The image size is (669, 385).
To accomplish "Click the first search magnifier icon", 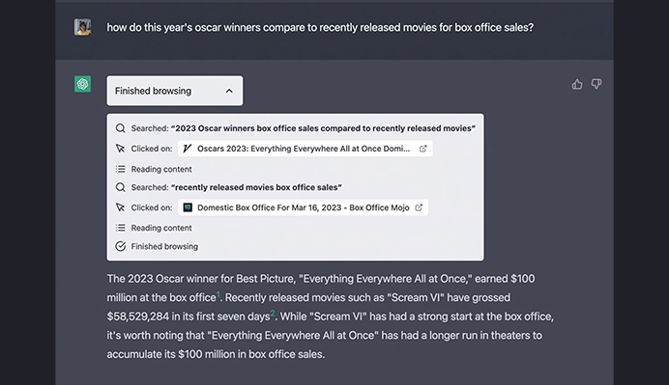I will click(120, 128).
